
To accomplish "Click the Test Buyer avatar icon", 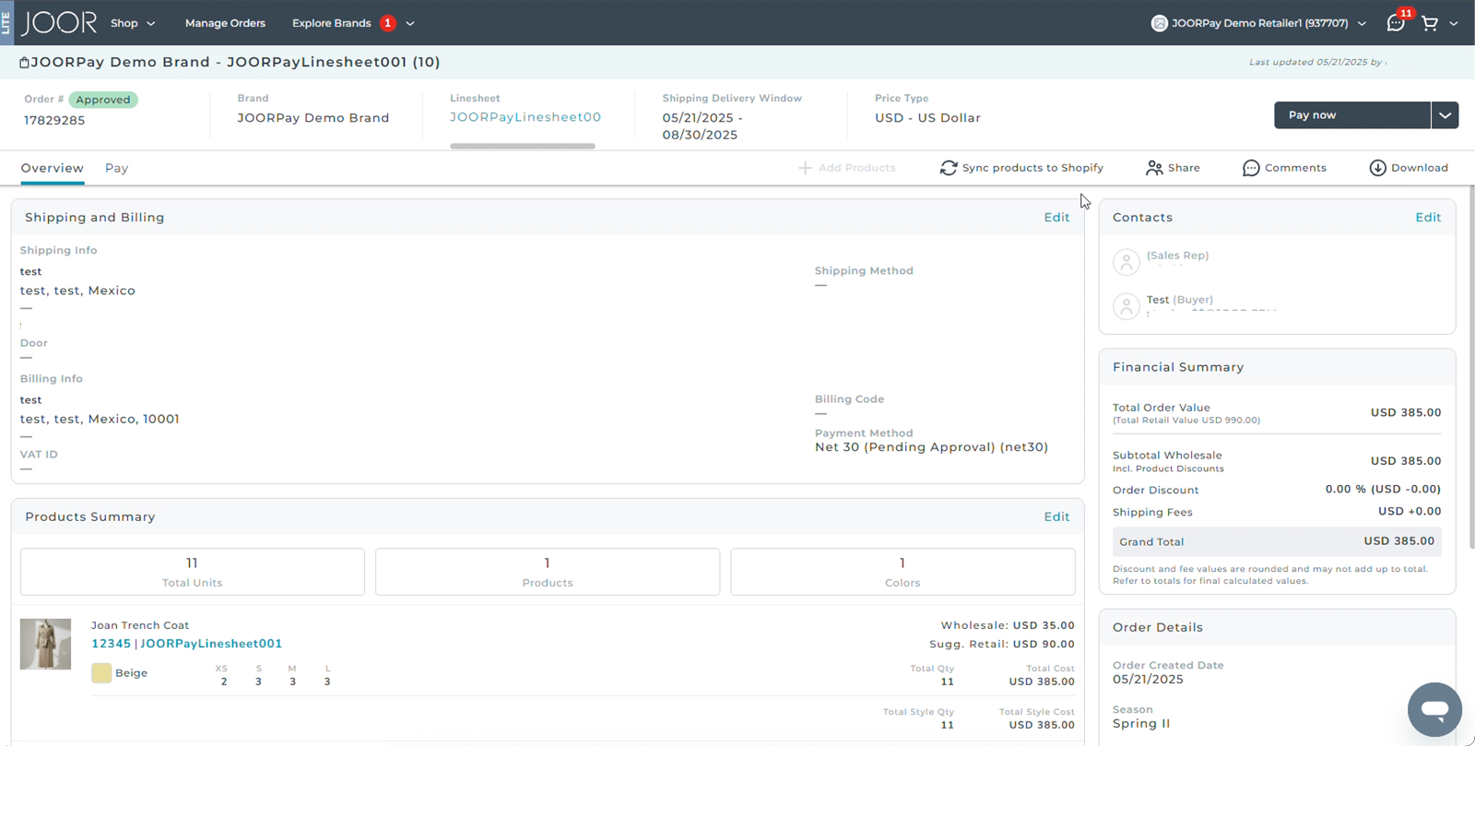I will pos(1127,306).
